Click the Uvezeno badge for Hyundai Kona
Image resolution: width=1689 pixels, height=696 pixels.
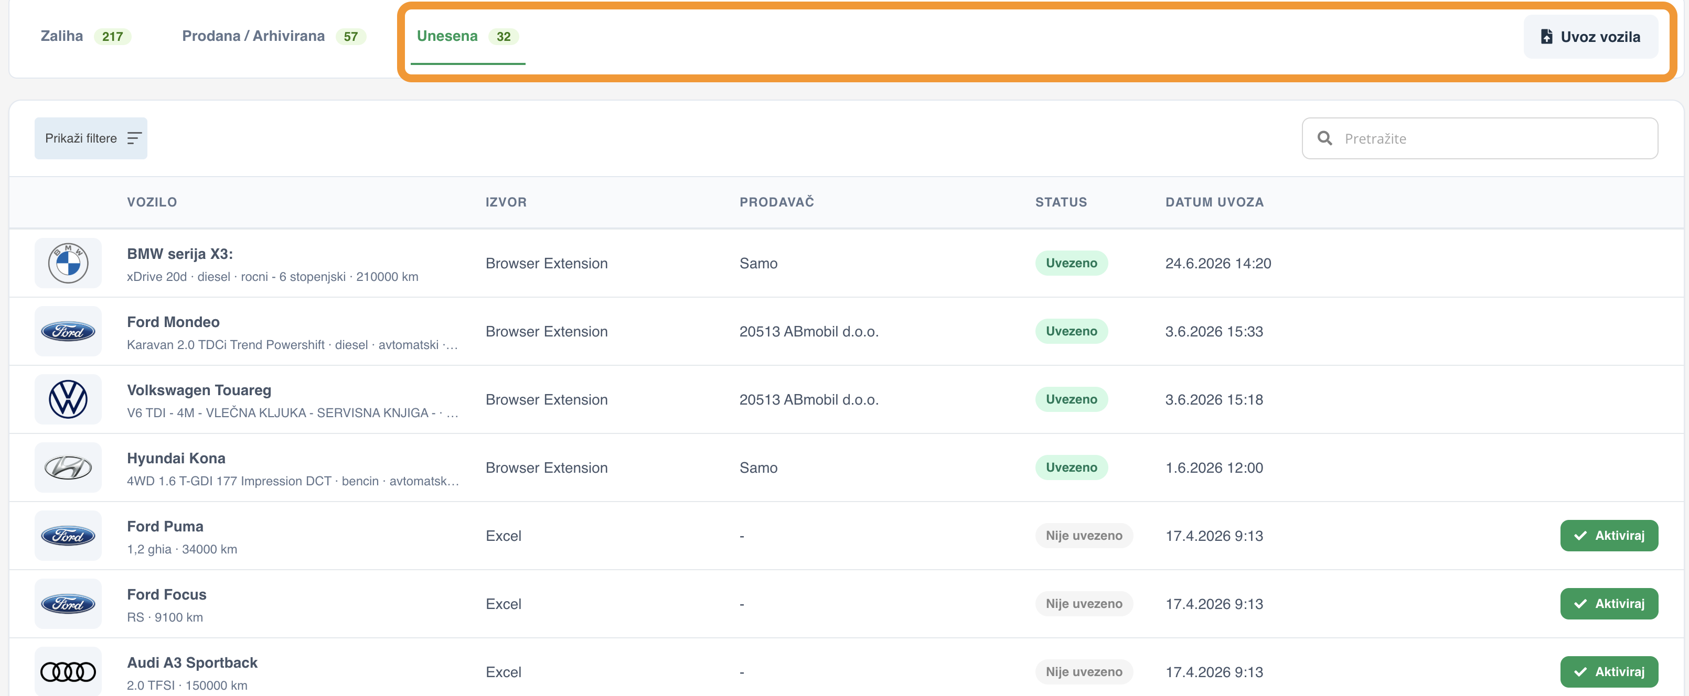pos(1071,468)
